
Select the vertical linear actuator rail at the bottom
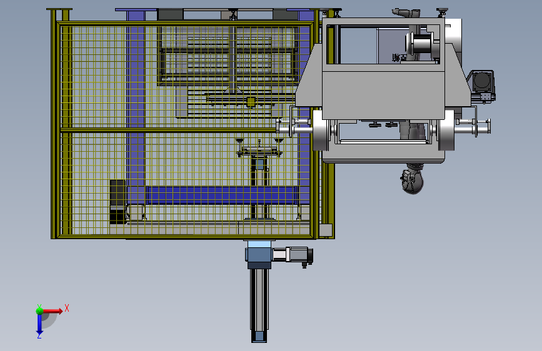pos(259,305)
